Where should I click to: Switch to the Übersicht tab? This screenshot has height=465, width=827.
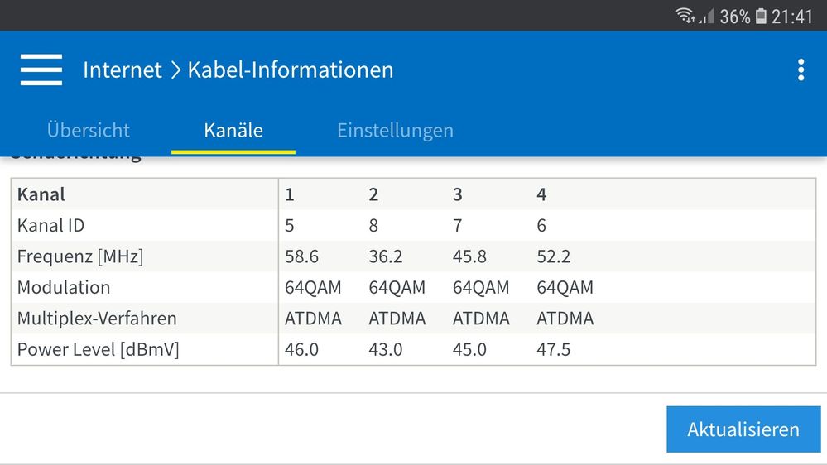tap(89, 130)
